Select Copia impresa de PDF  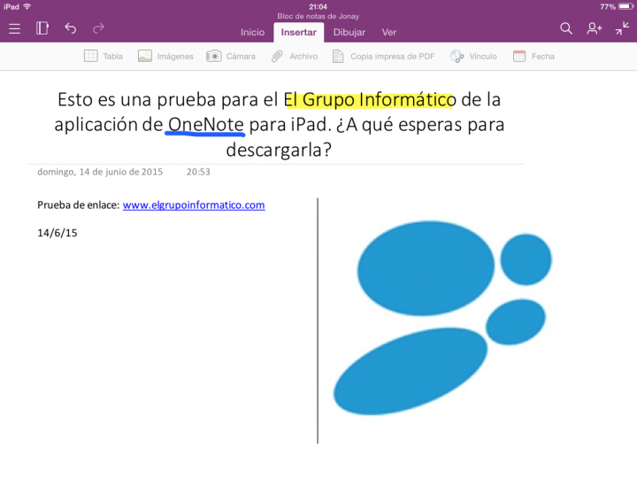(393, 57)
